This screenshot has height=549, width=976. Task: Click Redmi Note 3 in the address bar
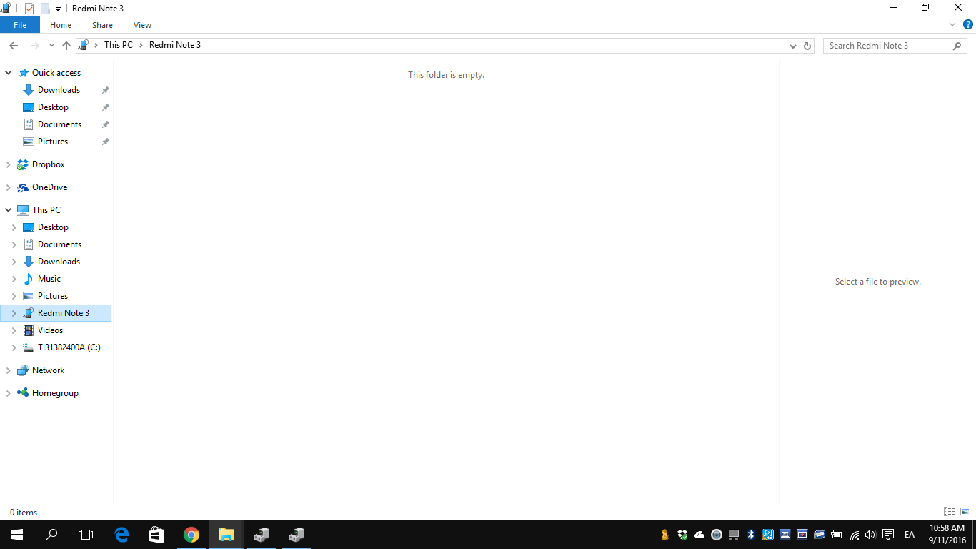[175, 45]
